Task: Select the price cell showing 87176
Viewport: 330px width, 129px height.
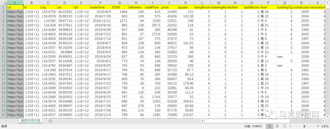Action: 169,110
